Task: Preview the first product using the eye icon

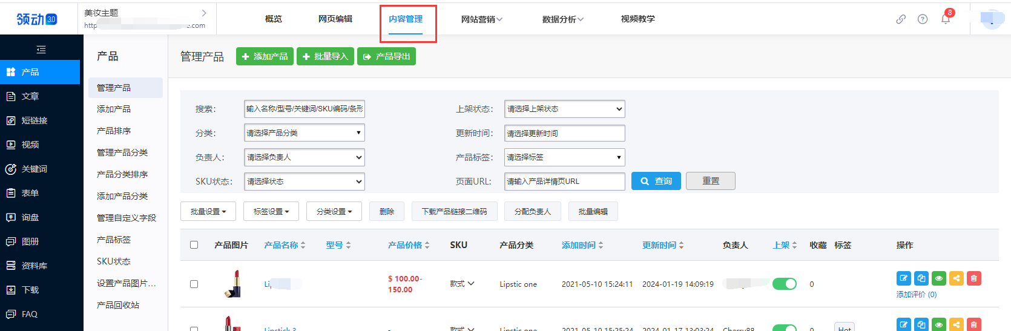Action: 939,278
